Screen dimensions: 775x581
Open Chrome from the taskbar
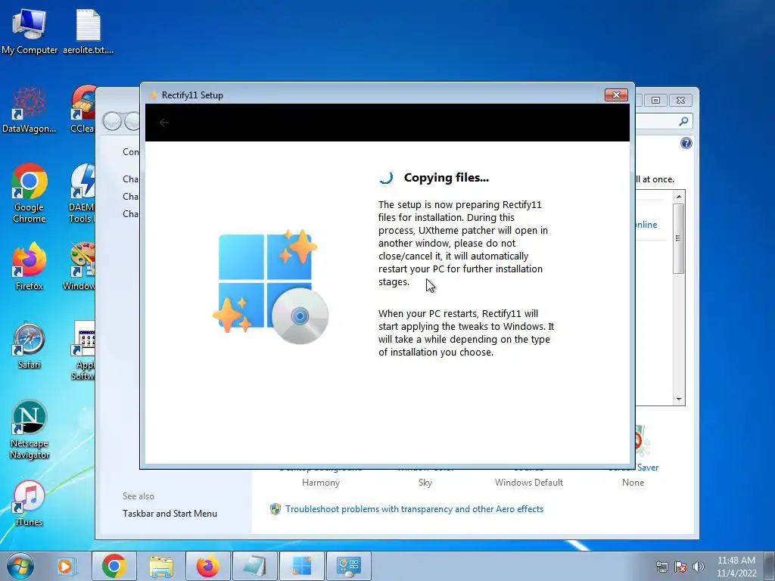[114, 566]
